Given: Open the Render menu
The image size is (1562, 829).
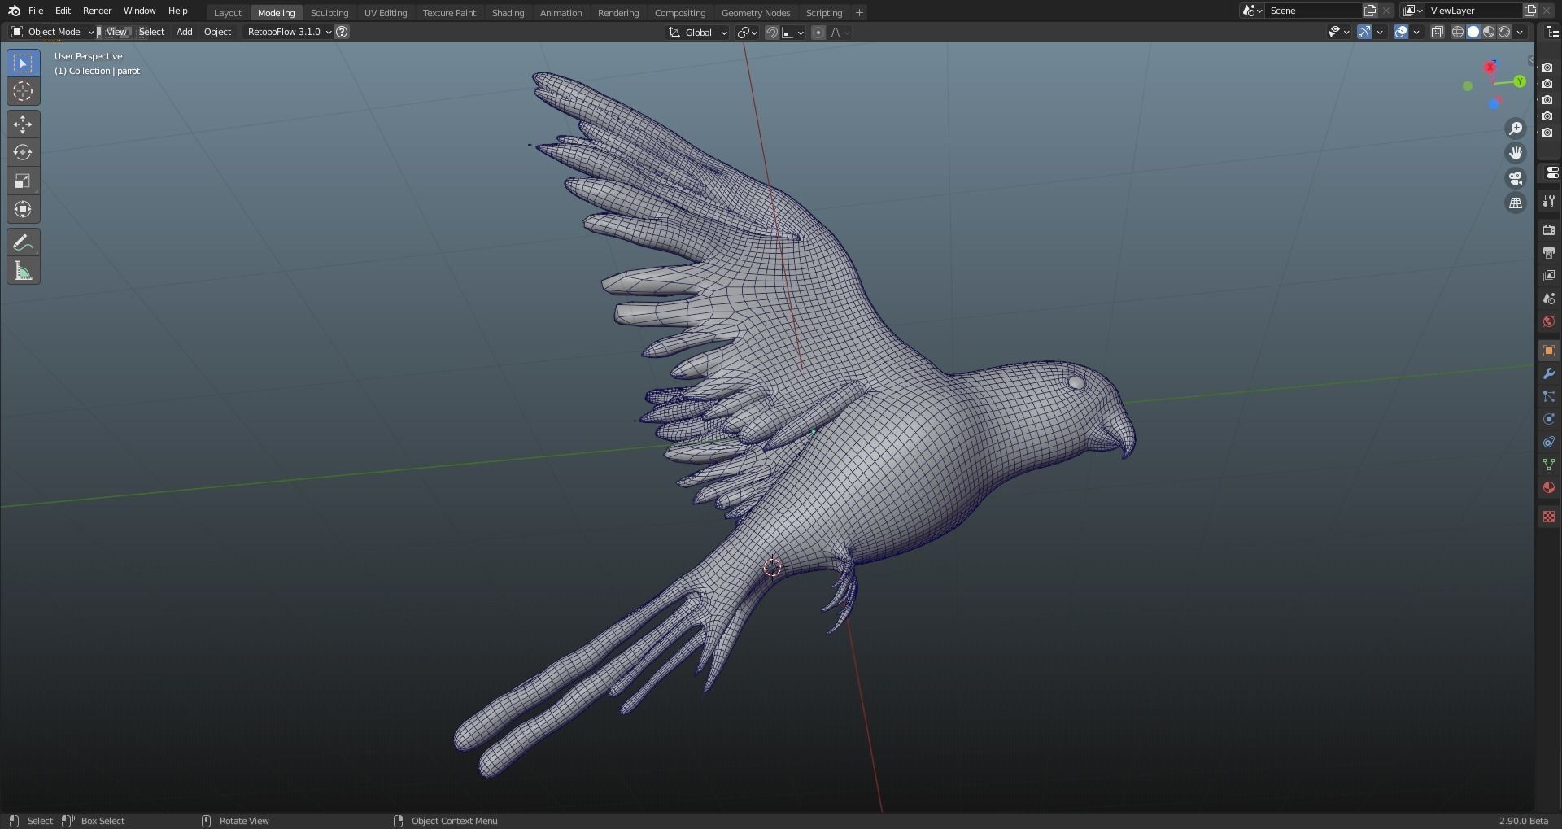Looking at the screenshot, I should pyautogui.click(x=97, y=11).
